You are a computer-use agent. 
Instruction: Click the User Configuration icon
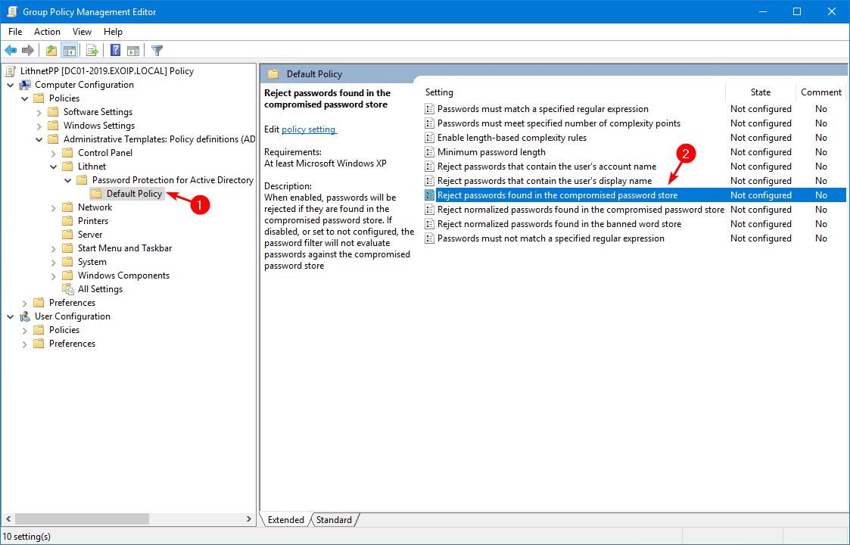click(x=25, y=316)
